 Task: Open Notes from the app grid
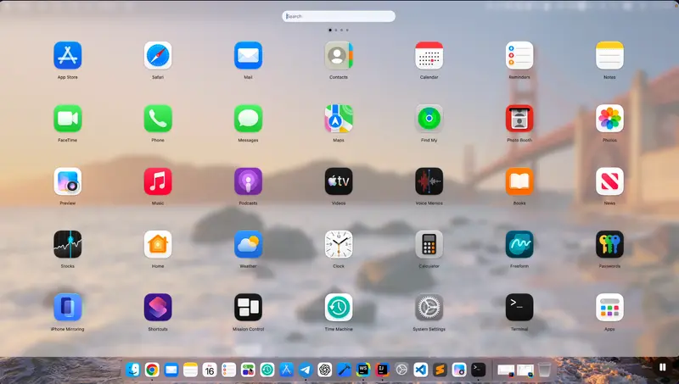[x=609, y=55]
